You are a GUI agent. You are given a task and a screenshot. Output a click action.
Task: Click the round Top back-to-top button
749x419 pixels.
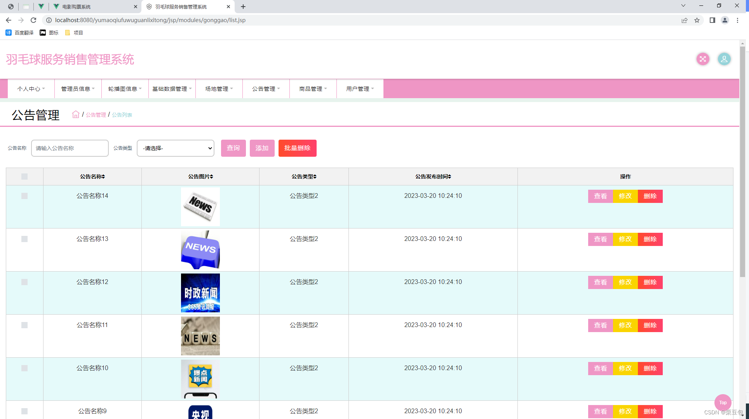tap(723, 402)
